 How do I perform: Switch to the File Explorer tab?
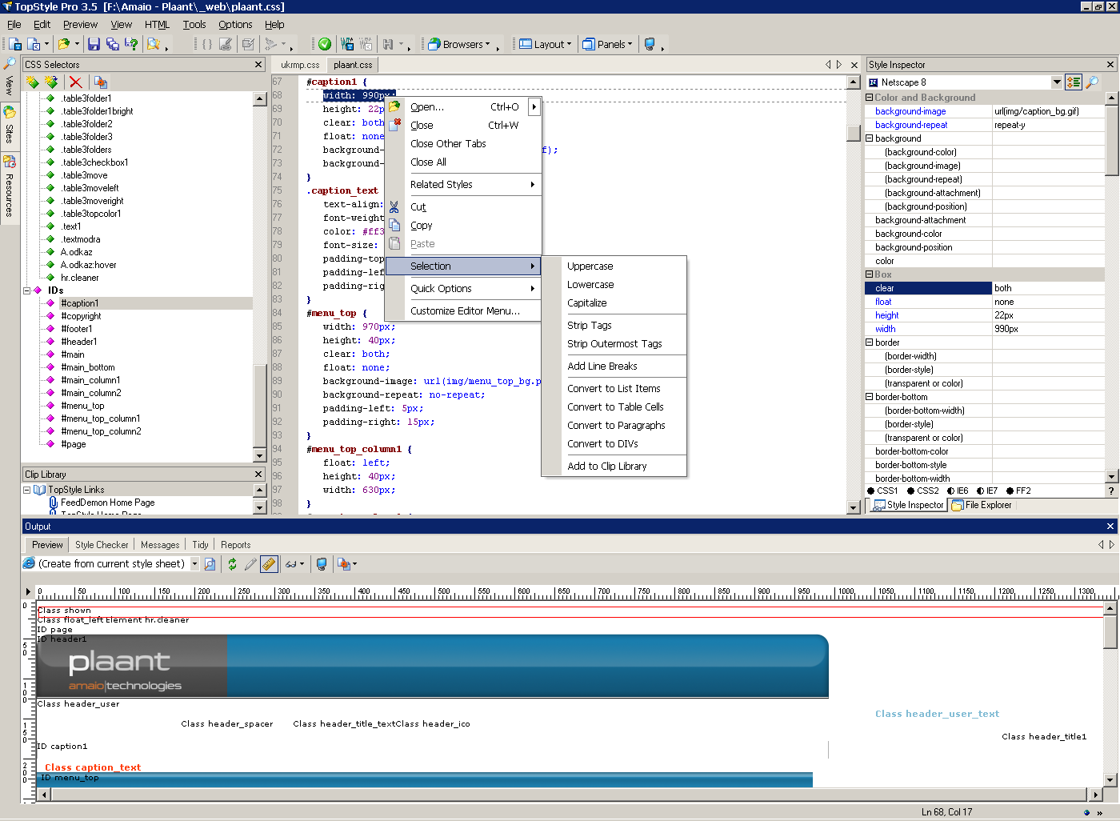tap(981, 505)
